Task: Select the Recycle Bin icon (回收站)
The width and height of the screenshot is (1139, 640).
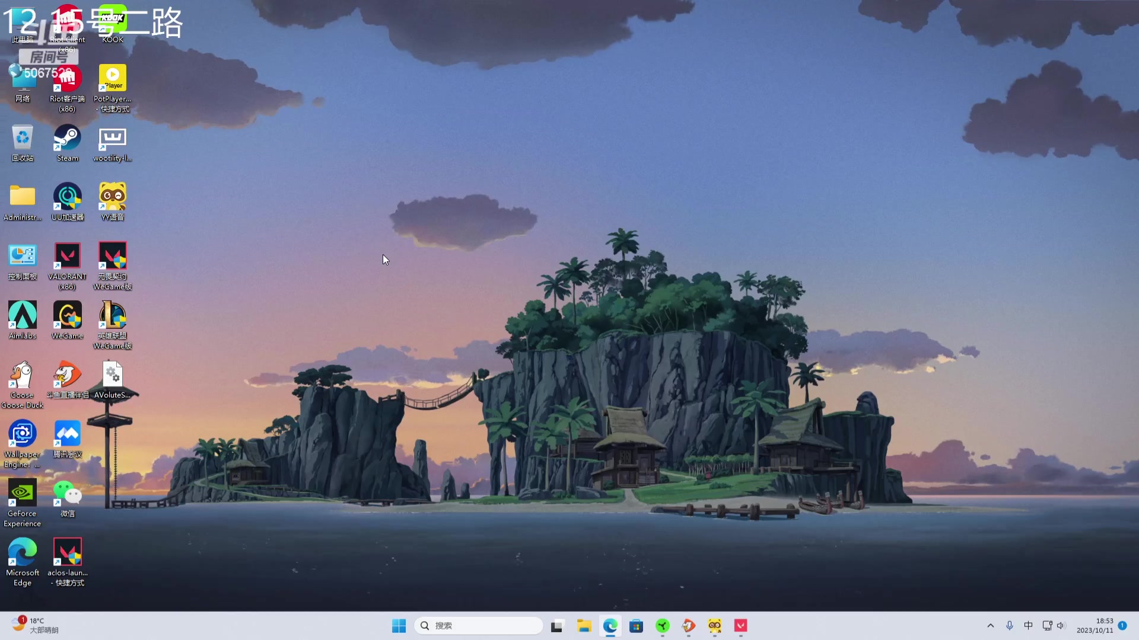Action: click(x=23, y=142)
